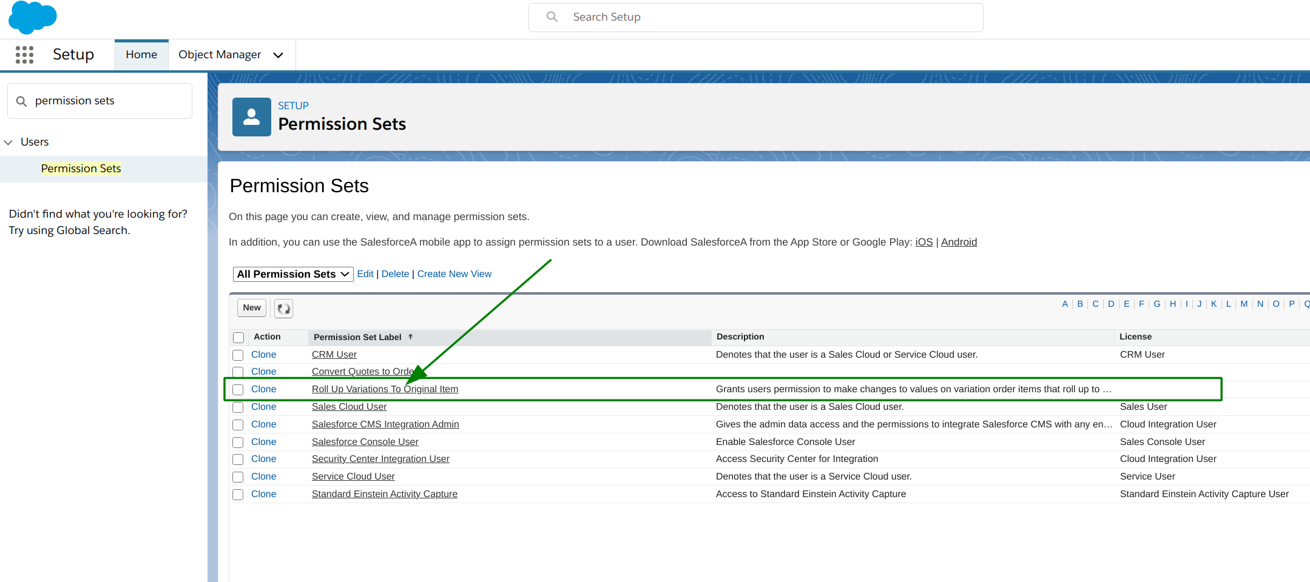Toggle the select-all checkbox in header
This screenshot has width=1310, height=582.
tap(238, 338)
